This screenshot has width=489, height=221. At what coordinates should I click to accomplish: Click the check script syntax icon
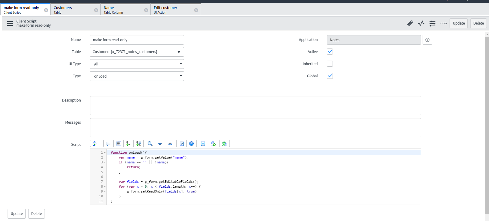pos(213,144)
